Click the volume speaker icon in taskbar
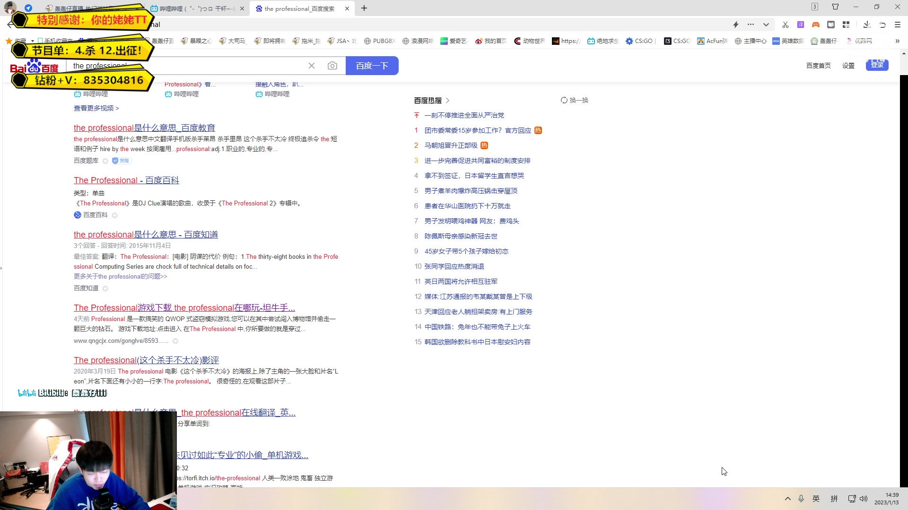908x510 pixels. [864, 499]
